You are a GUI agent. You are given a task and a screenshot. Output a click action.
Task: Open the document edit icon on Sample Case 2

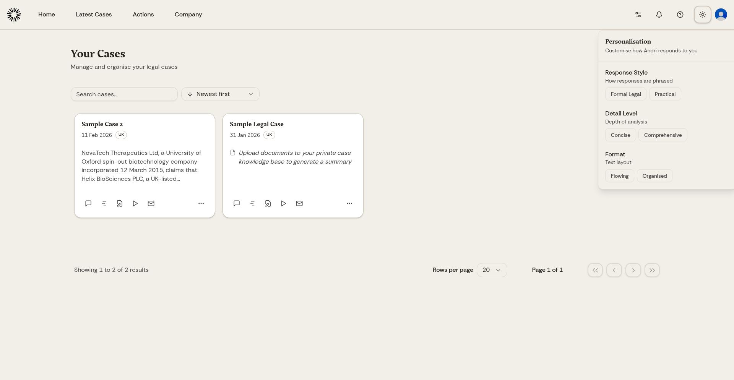coord(120,203)
